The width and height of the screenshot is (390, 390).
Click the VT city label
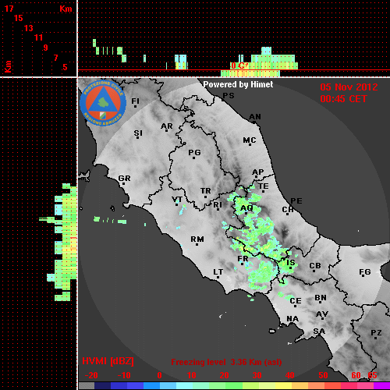177,200
